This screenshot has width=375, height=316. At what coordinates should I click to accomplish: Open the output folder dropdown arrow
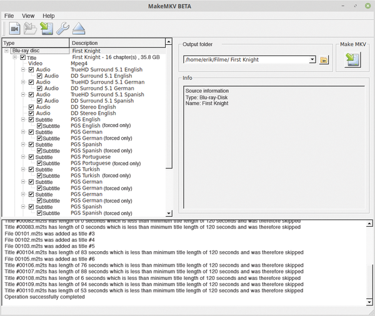[x=312, y=60]
